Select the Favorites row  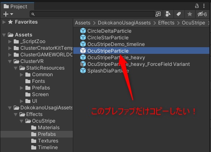click(37, 22)
